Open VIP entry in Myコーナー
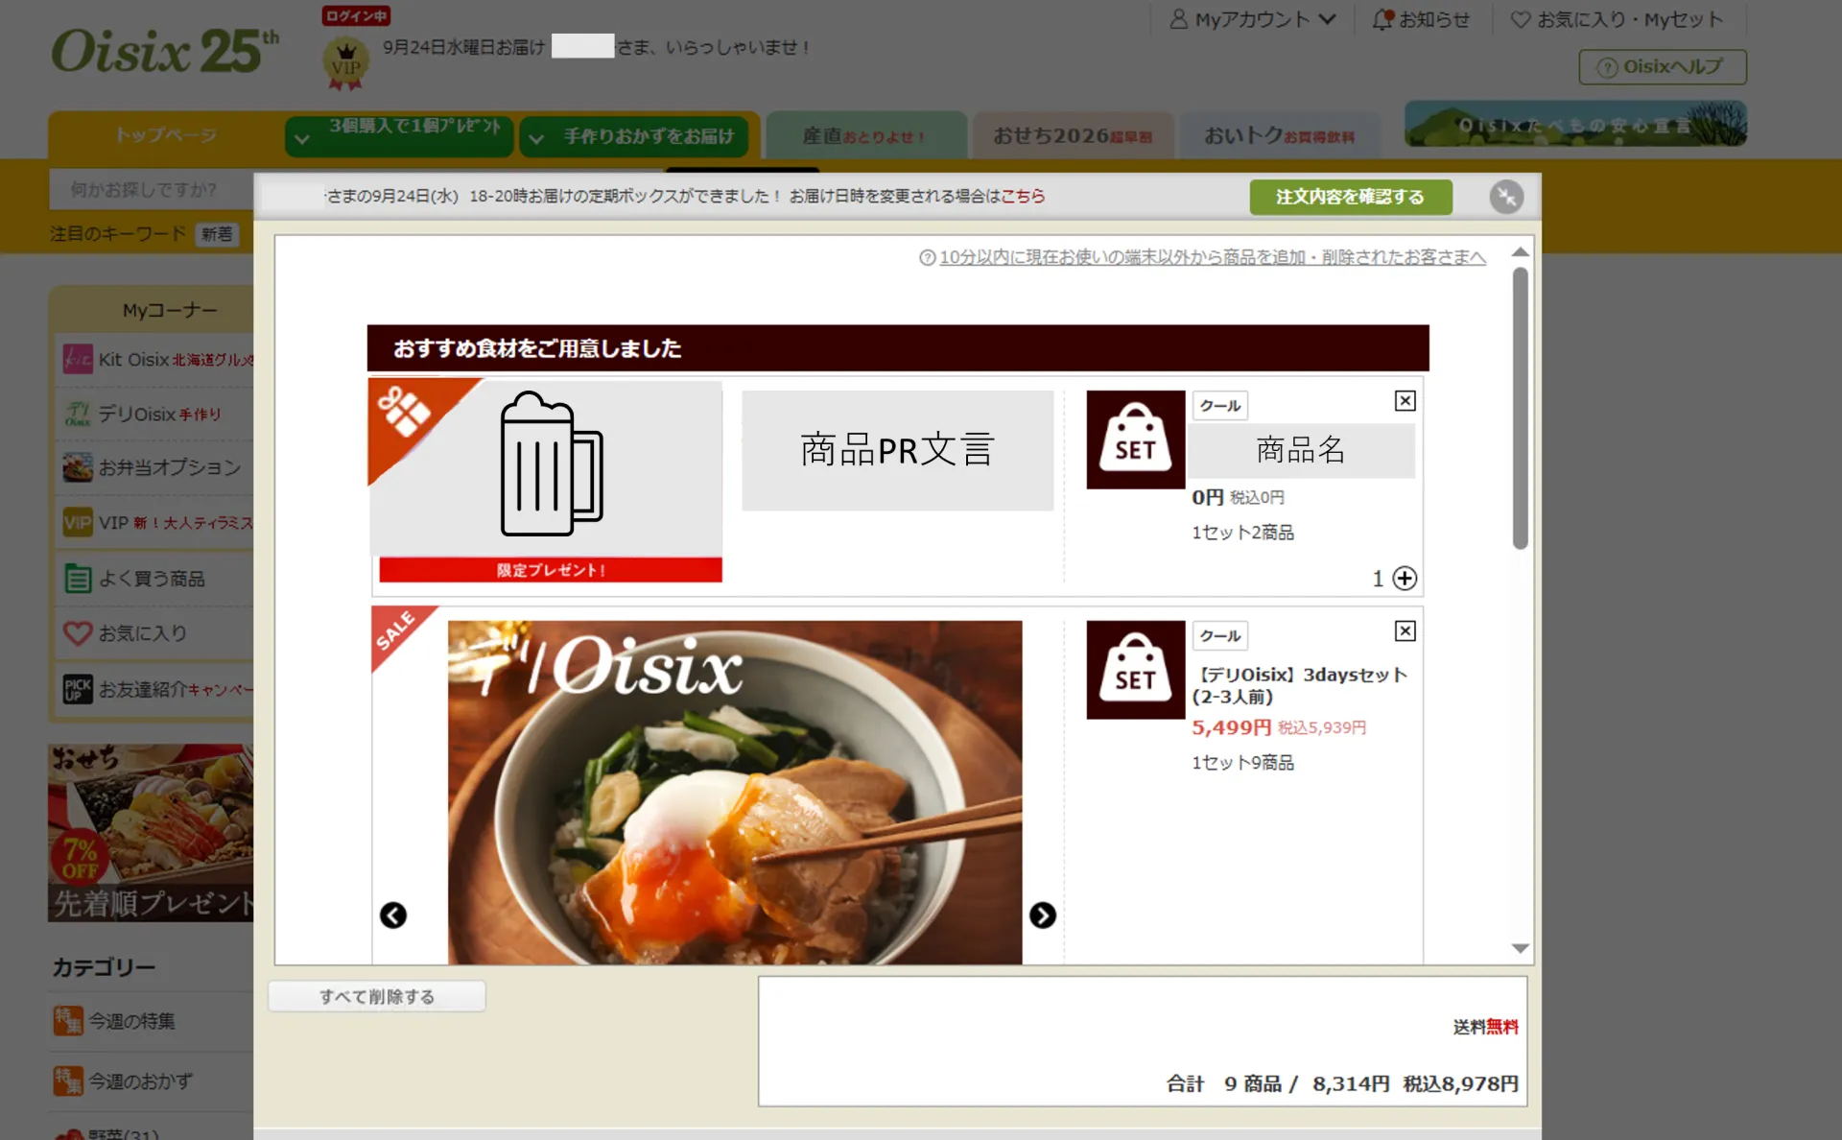This screenshot has height=1140, width=1842. click(x=155, y=523)
